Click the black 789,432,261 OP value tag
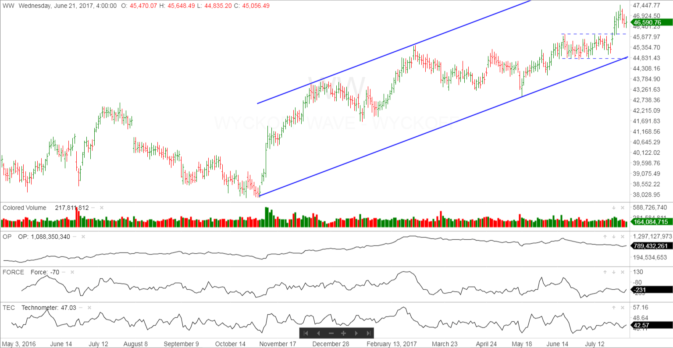 point(651,246)
